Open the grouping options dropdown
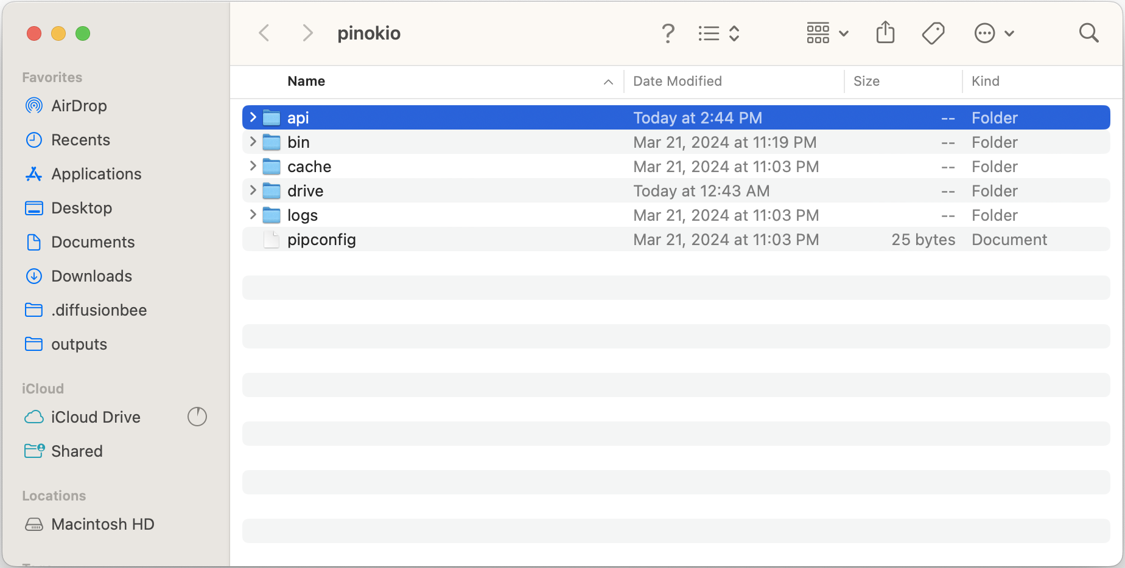This screenshot has width=1125, height=568. [x=827, y=33]
